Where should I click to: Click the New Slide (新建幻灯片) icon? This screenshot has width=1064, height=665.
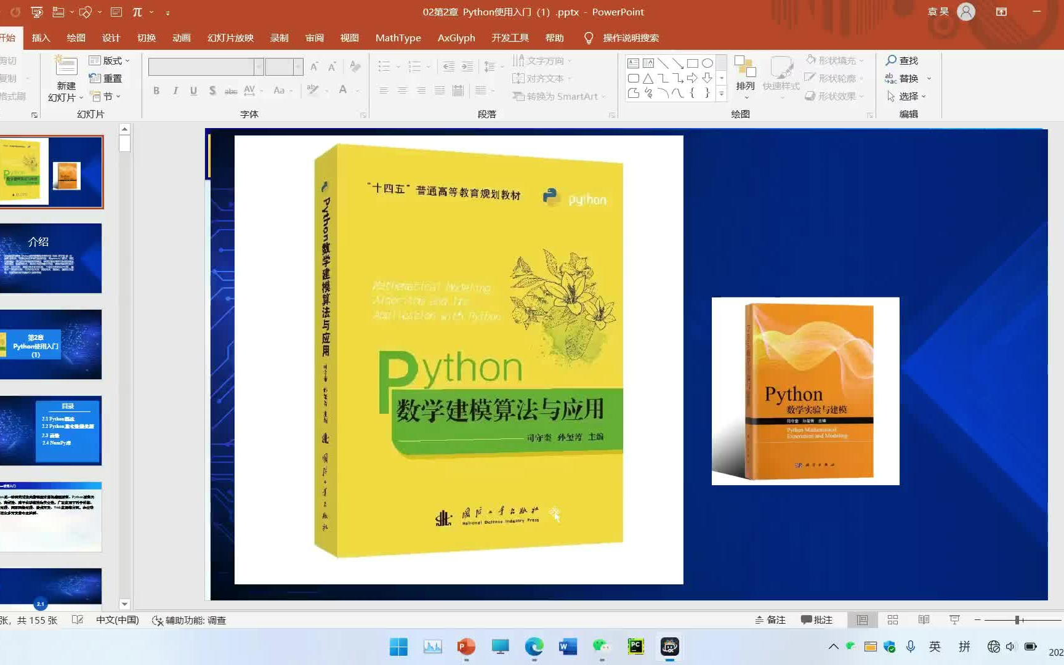[65, 66]
